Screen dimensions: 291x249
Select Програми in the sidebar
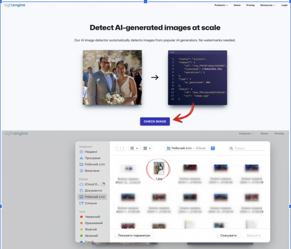92,158
